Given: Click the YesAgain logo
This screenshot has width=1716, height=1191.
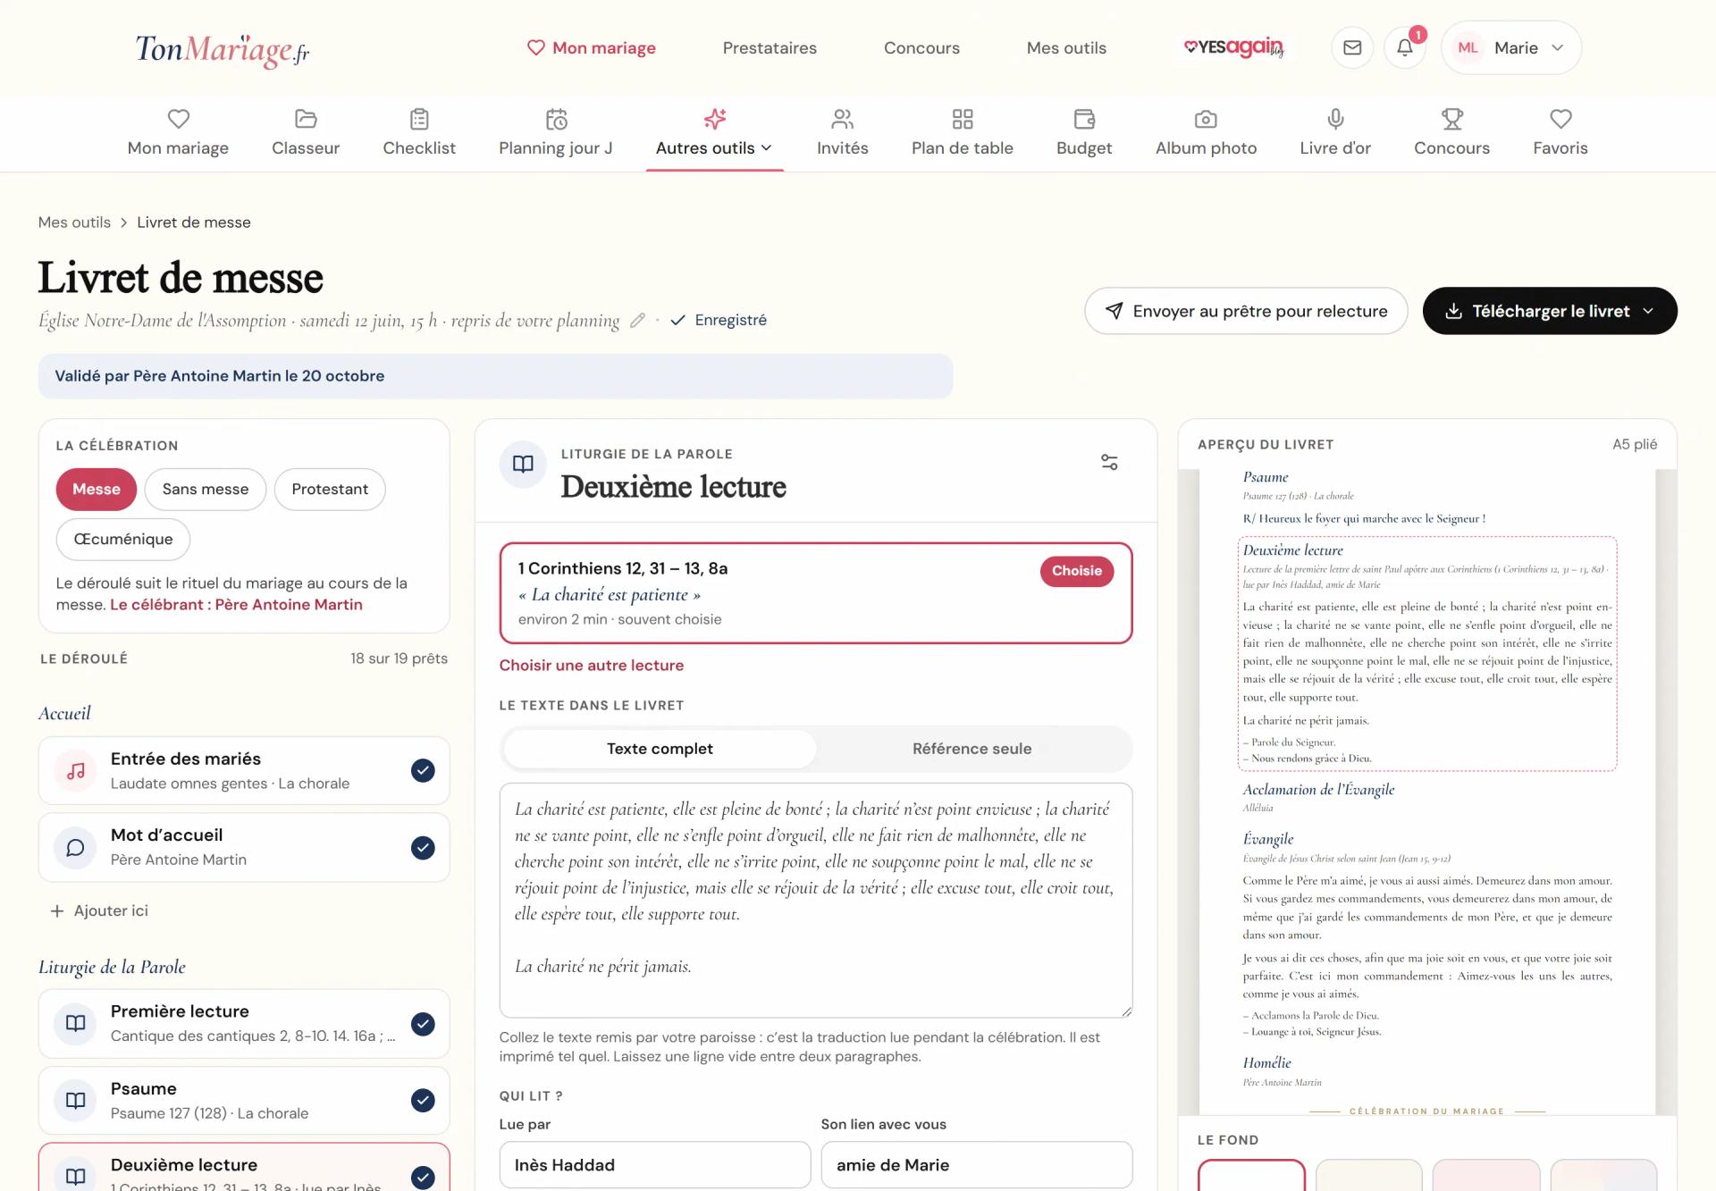Looking at the screenshot, I should point(1234,47).
